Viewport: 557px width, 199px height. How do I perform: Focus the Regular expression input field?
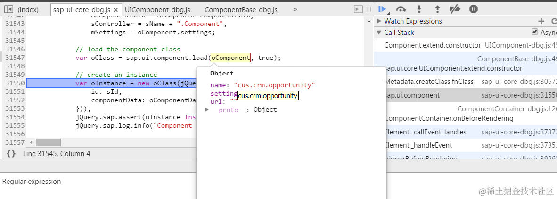coord(98,182)
